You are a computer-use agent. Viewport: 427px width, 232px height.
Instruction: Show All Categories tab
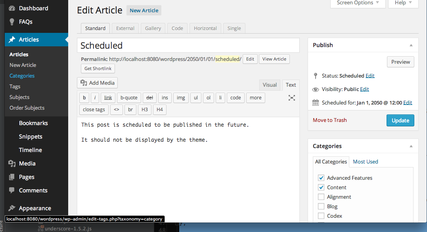331,162
